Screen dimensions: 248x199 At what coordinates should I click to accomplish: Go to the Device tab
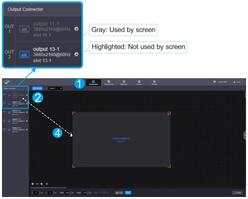coord(139,82)
